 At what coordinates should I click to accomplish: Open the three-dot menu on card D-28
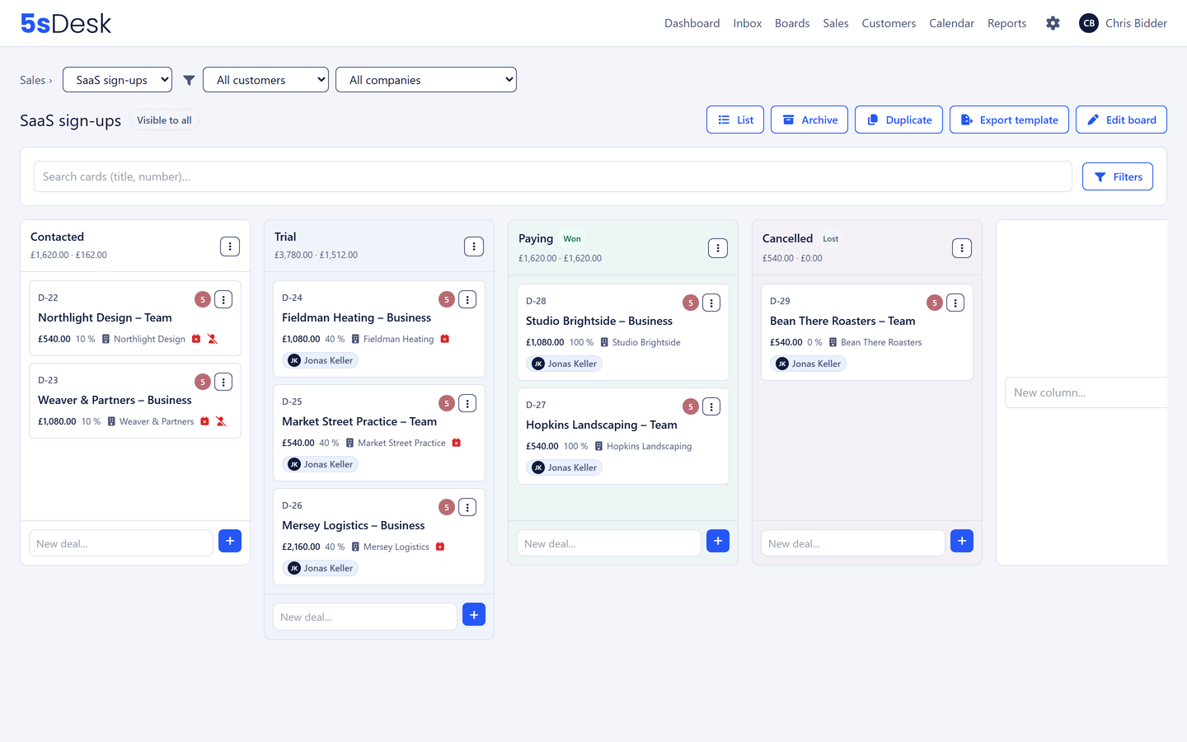pos(711,303)
